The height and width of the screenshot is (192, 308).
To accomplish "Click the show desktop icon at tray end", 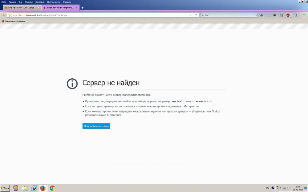I will coord(306,188).
